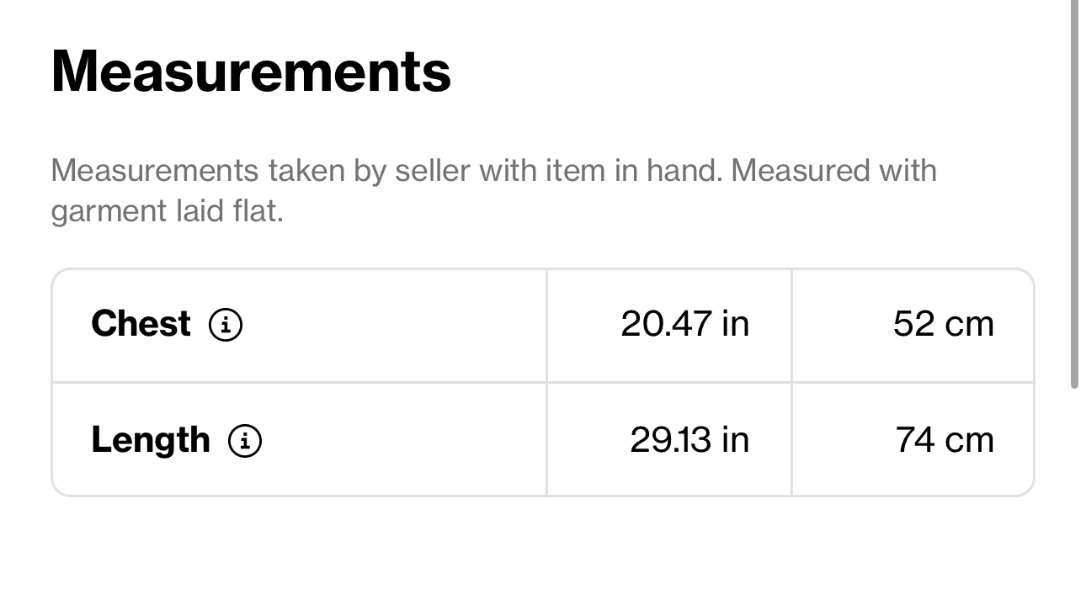Click the 'in' unit beside 20.47
Image resolution: width=1086 pixels, height=589 pixels.
click(735, 324)
